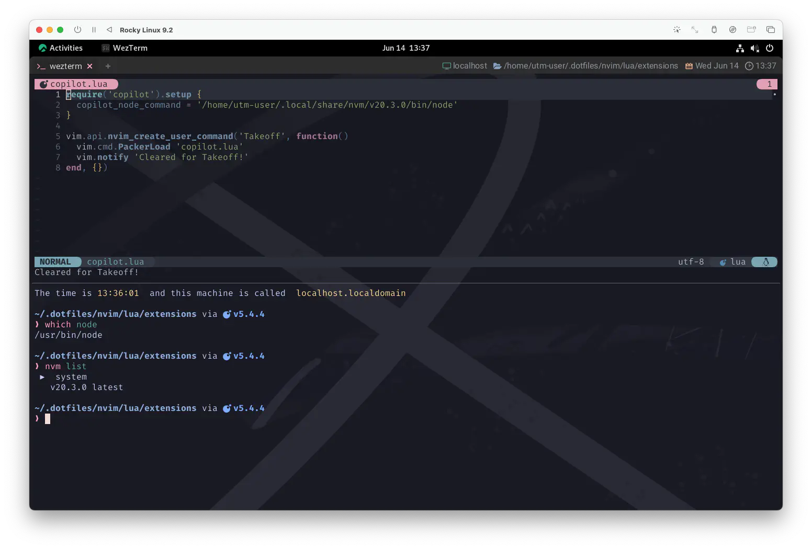
Task: Click the 13:37 clock in the WezTerm status bar
Action: pyautogui.click(x=761, y=66)
